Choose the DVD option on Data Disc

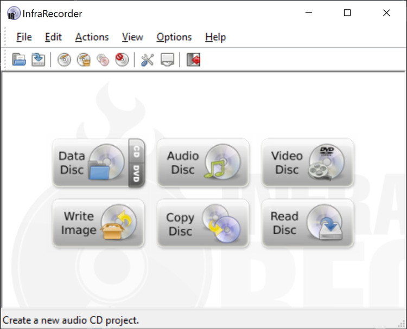pos(137,175)
